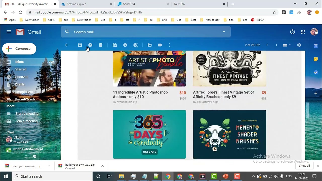
Task: Show hidden system tray icons
Action: 254,176
